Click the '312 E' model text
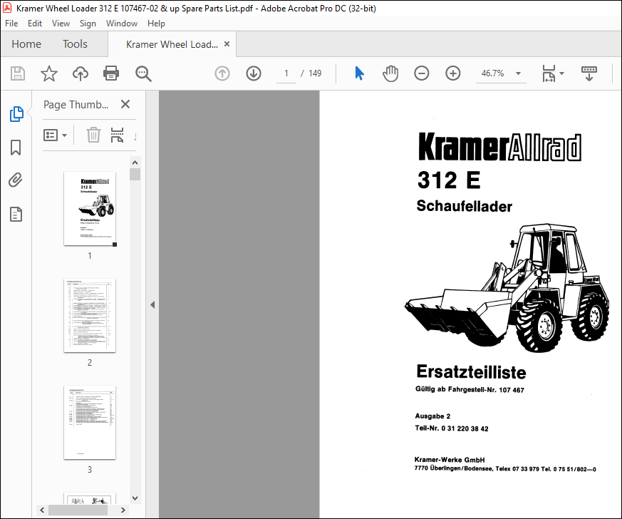Viewport: 622px width, 519px height. point(449,180)
